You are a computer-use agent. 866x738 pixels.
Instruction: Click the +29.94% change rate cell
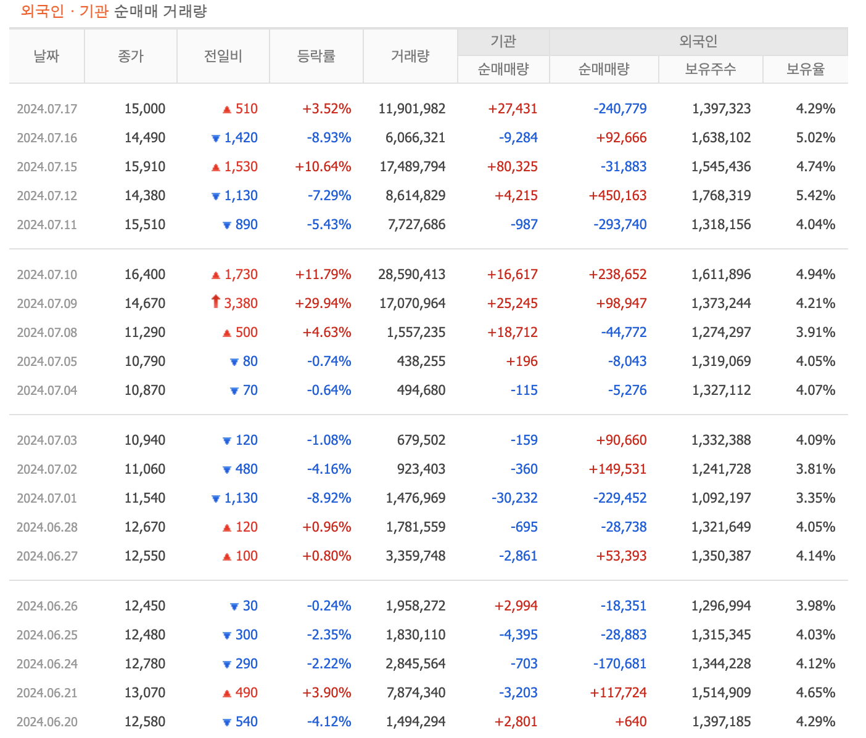(323, 303)
